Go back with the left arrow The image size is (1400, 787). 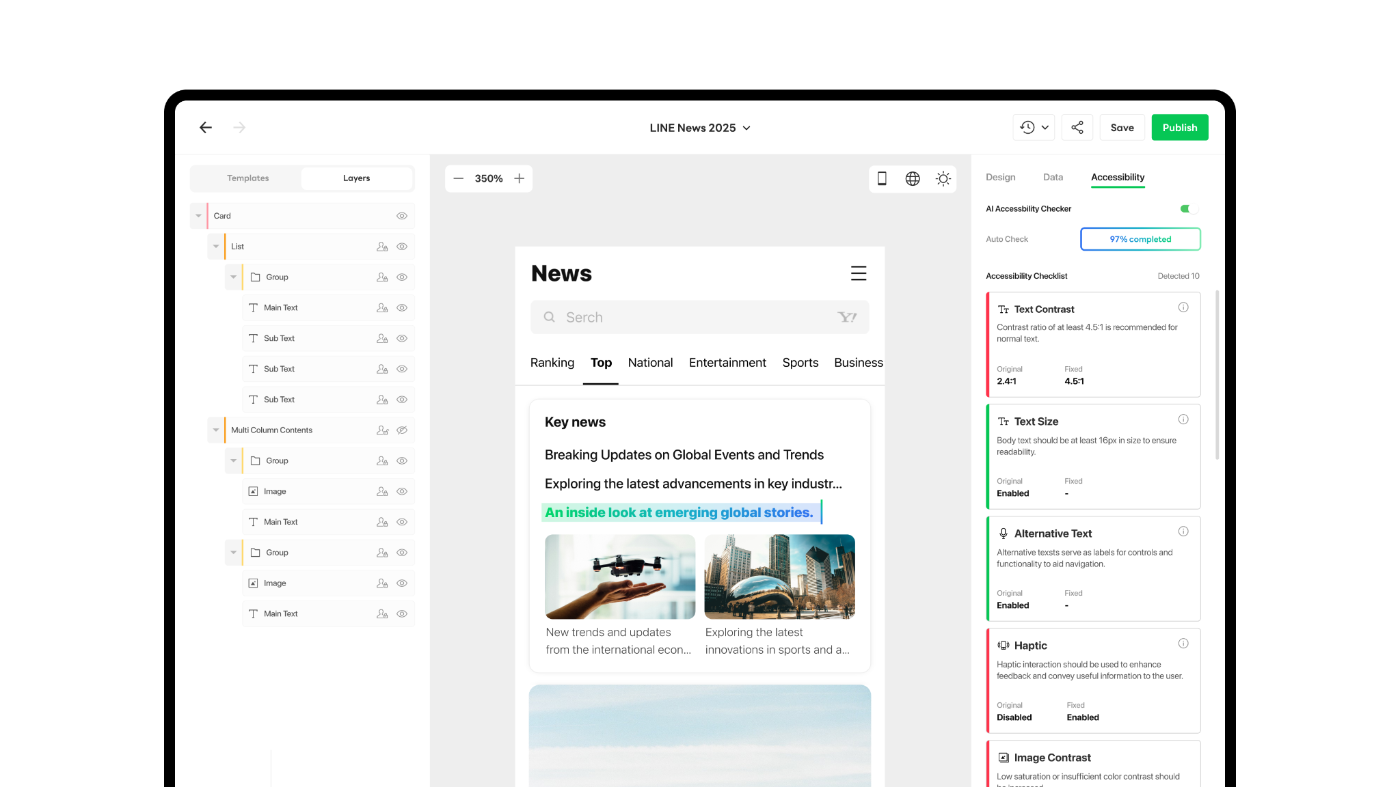(206, 128)
